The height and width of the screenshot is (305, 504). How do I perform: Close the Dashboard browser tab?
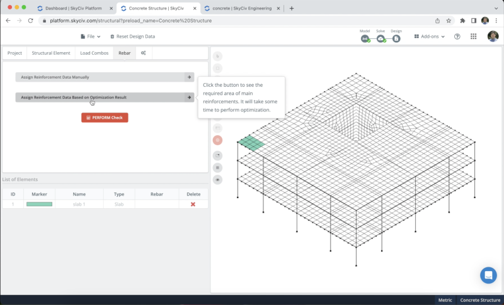[111, 8]
